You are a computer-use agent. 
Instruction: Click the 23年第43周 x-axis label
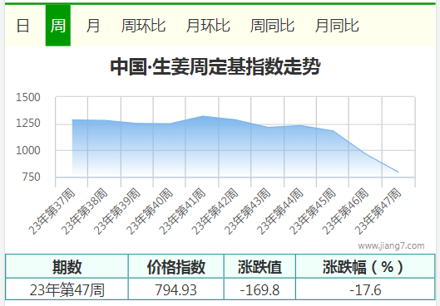248,211
